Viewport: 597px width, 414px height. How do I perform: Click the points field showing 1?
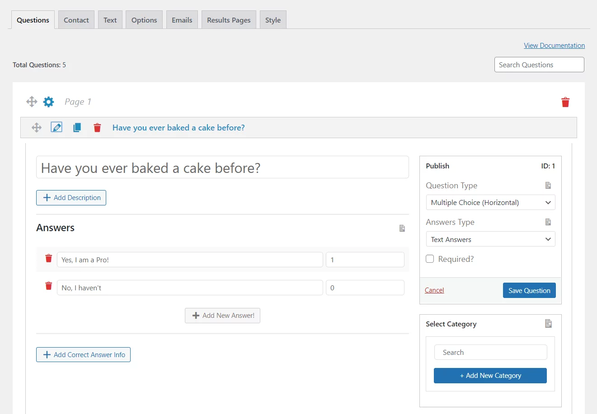[x=365, y=260]
